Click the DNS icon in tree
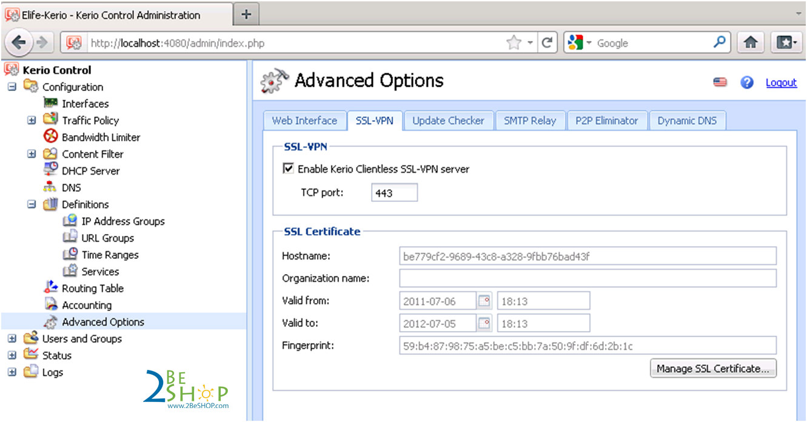This screenshot has height=422, width=807. coord(51,187)
